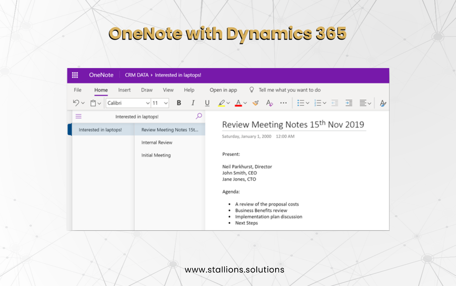The width and height of the screenshot is (456, 286).
Task: Increase the paragraph indent
Action: [x=349, y=103]
